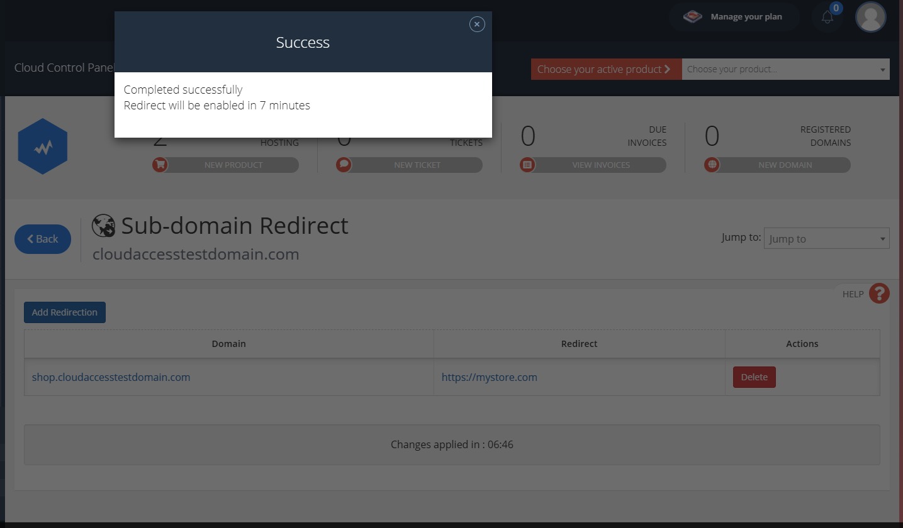This screenshot has height=528, width=903.
Task: Open the red HELP question mark
Action: [879, 293]
